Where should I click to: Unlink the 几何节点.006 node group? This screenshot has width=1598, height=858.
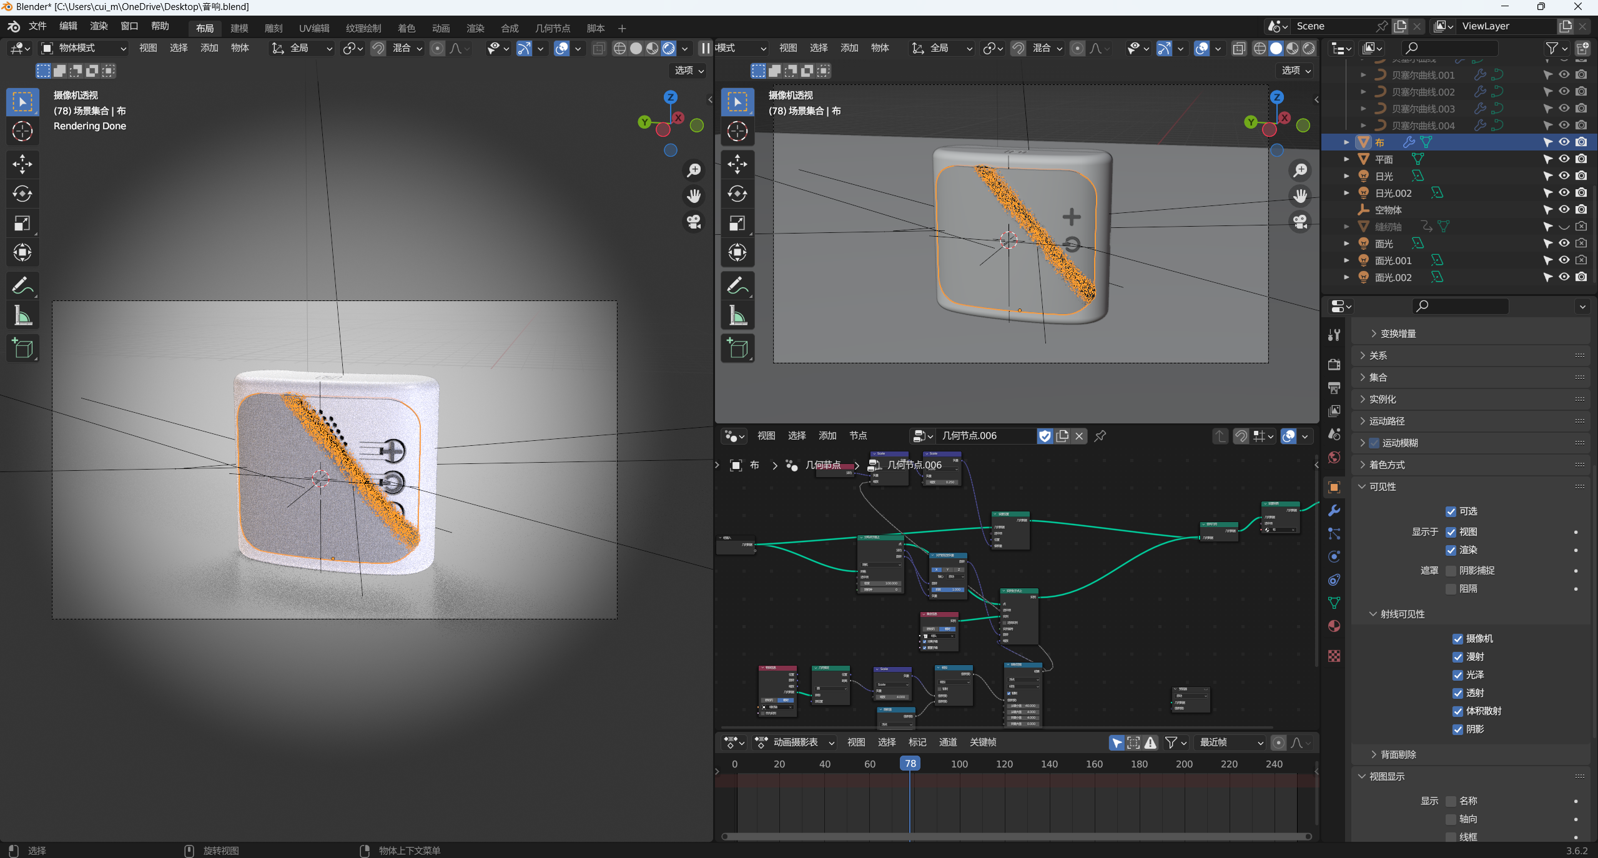[x=1079, y=436]
